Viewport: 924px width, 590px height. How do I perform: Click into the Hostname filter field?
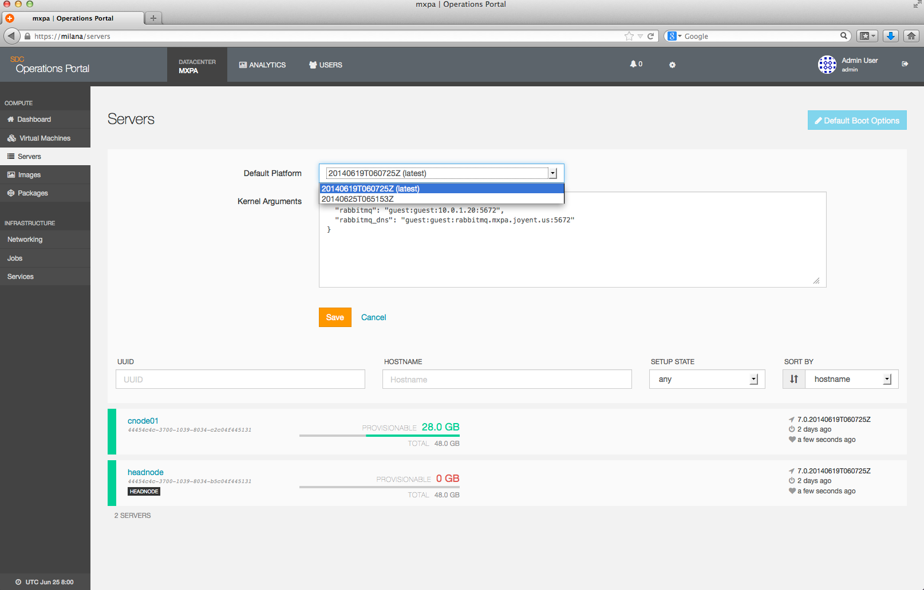(507, 379)
